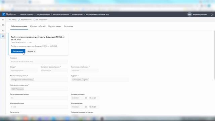
Task: Click the MK user avatar
Action: (189, 14)
